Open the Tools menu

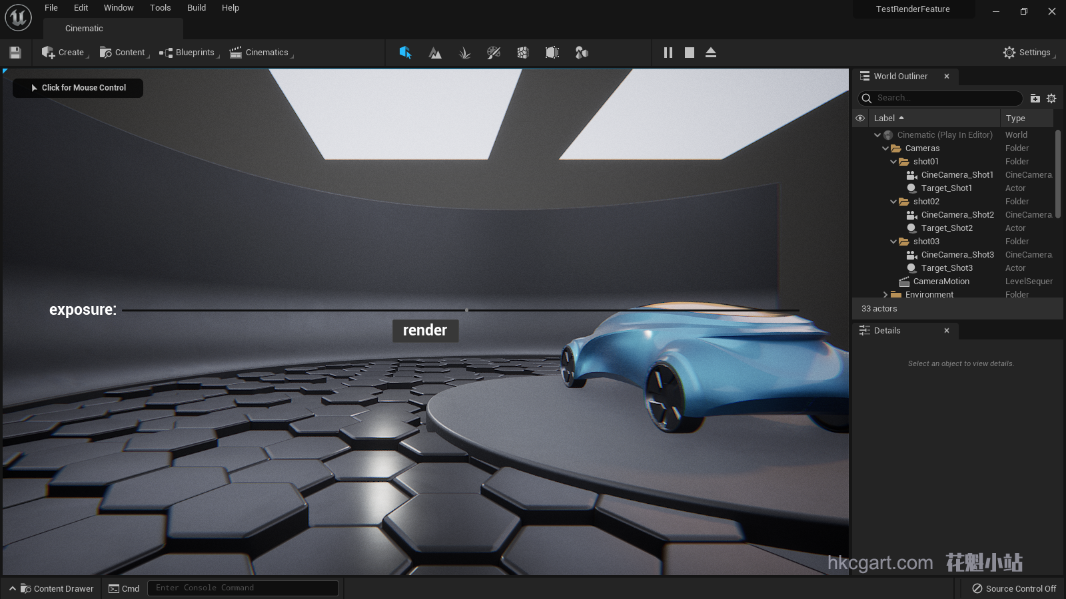point(160,8)
